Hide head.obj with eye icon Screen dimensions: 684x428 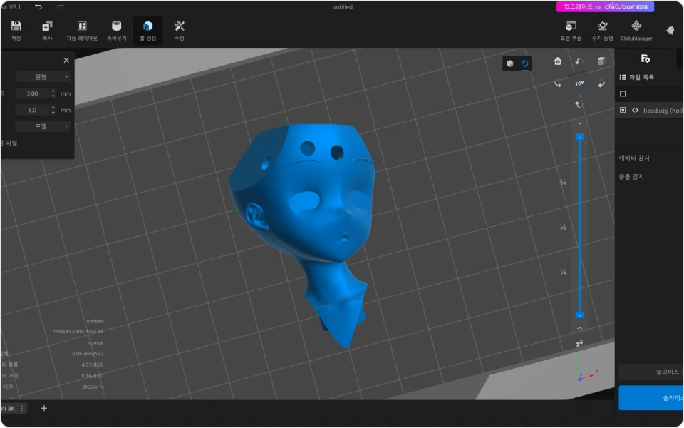(x=635, y=111)
